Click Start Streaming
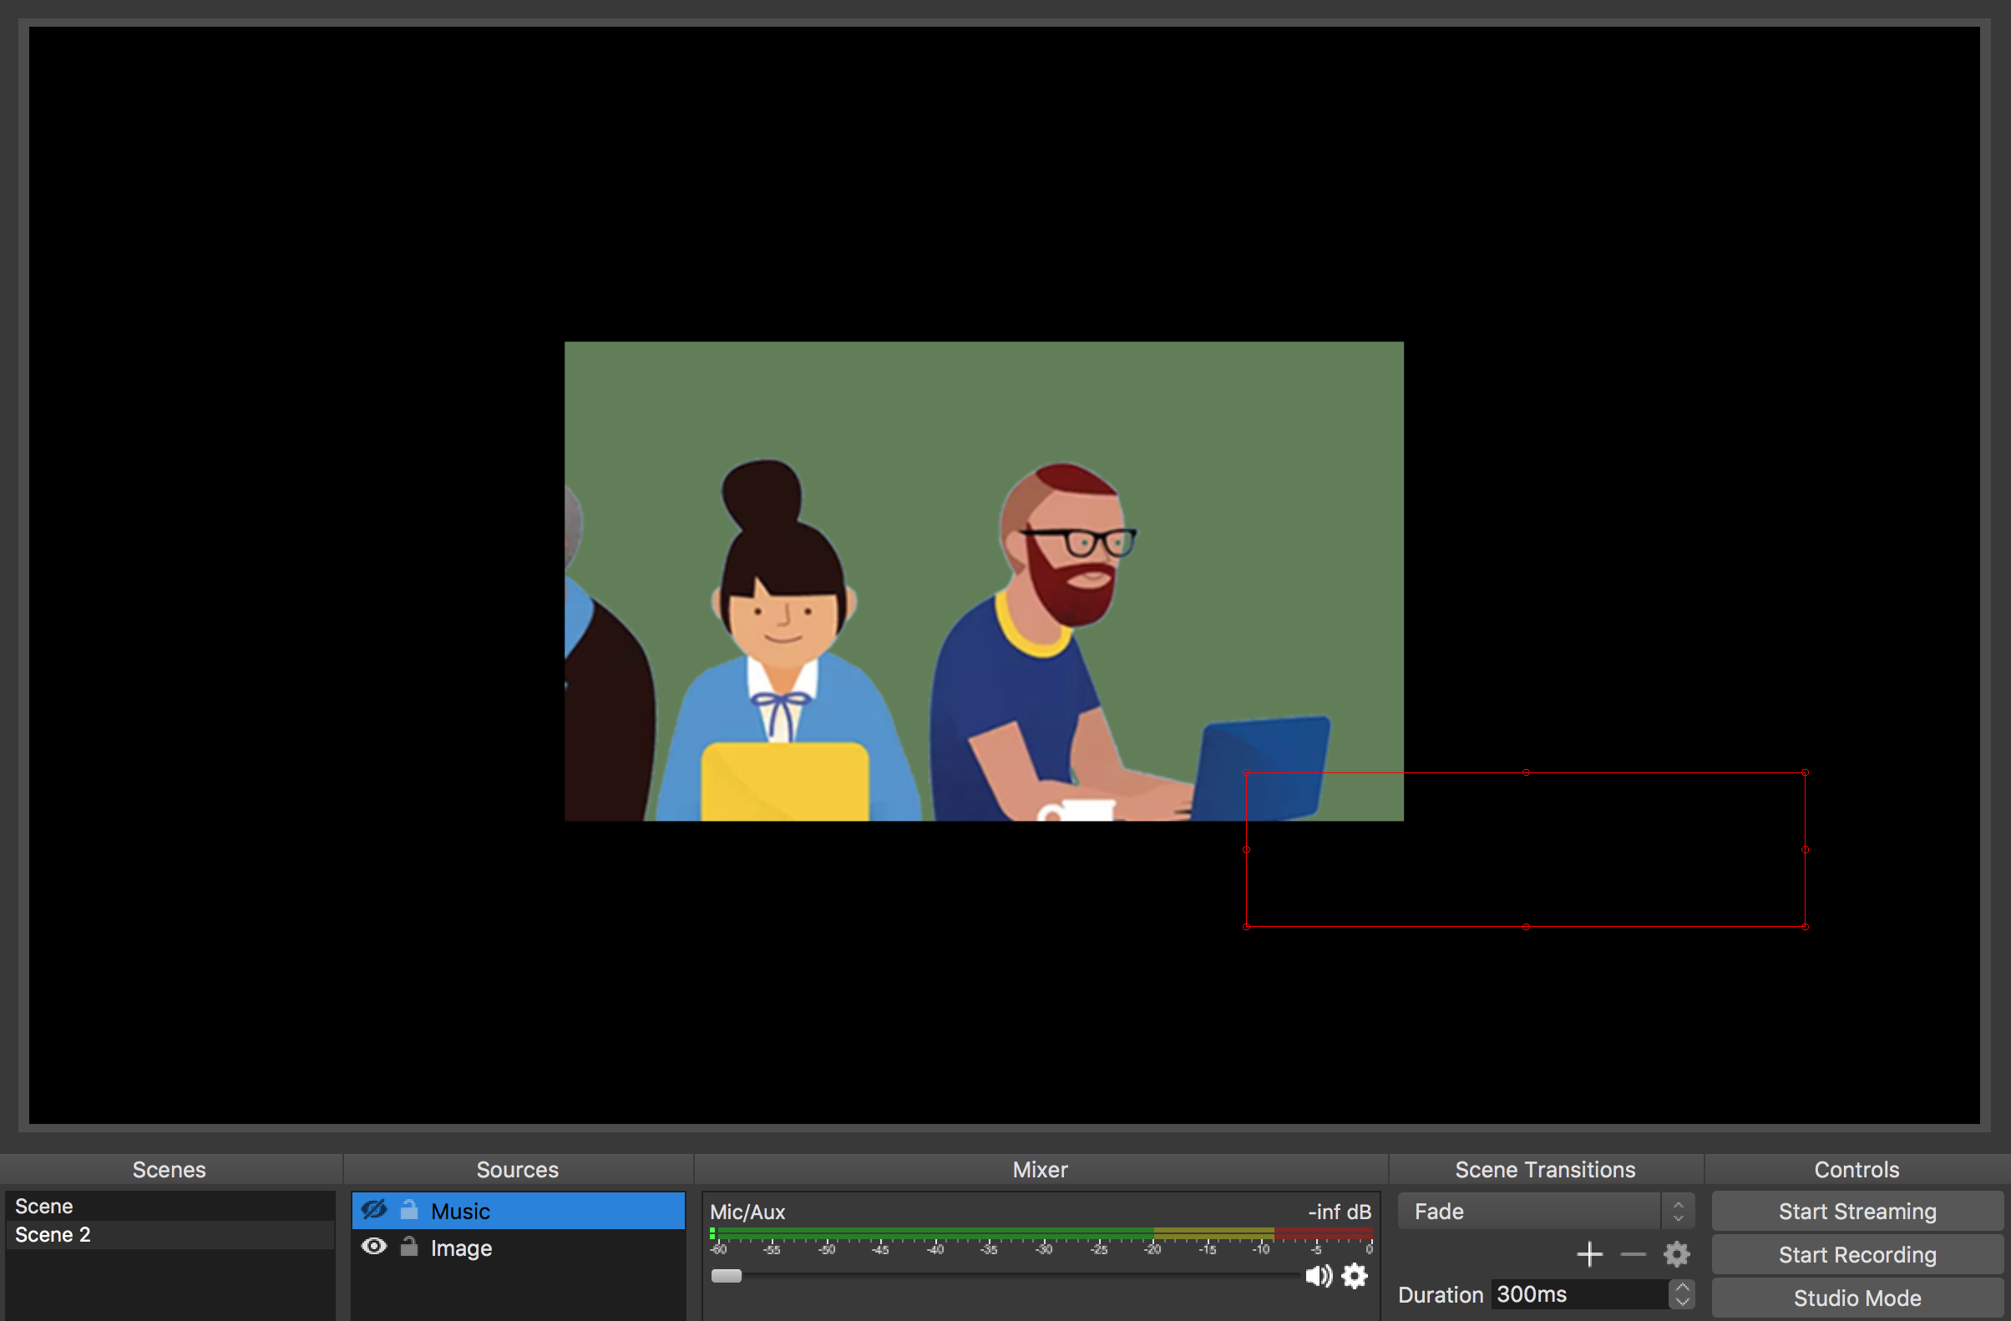The width and height of the screenshot is (2011, 1321). point(1857,1210)
